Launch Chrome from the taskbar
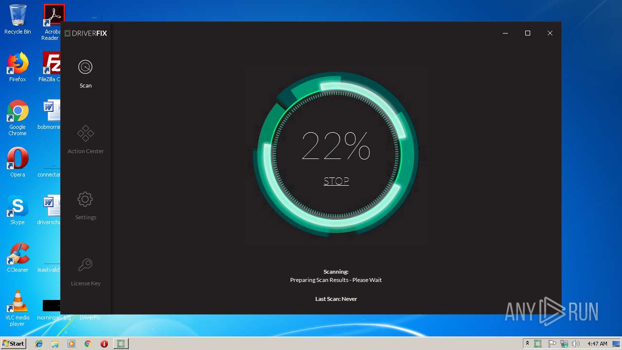This screenshot has width=622, height=350. [x=87, y=344]
